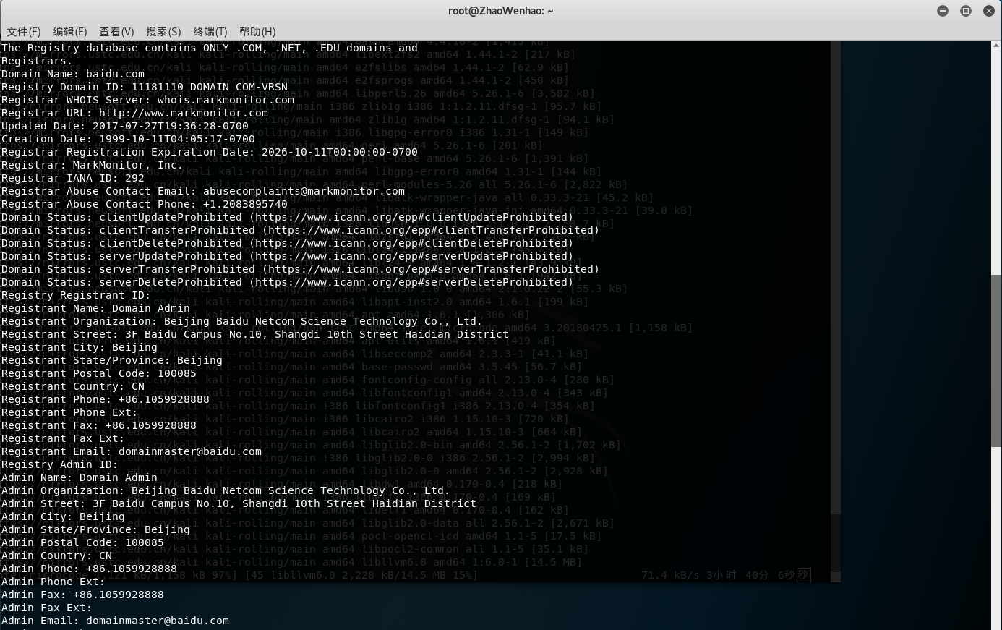Open the 查看(V) menu
This screenshot has width=1002, height=630.
tap(116, 32)
